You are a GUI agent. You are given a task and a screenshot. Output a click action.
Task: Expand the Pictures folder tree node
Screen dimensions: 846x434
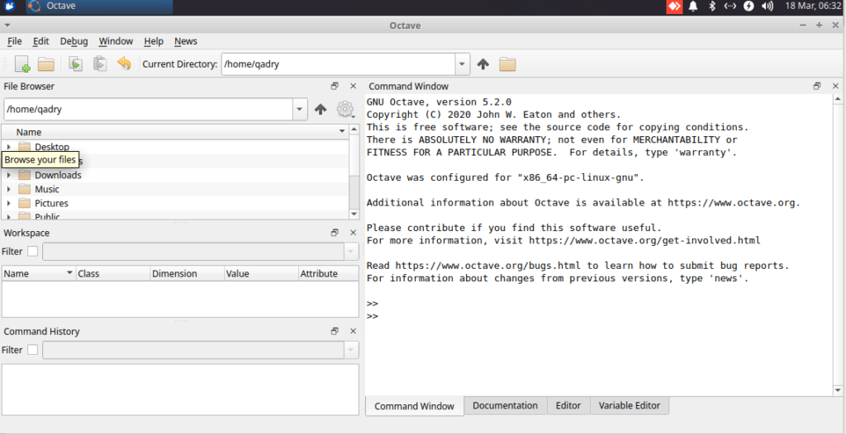[8, 203]
